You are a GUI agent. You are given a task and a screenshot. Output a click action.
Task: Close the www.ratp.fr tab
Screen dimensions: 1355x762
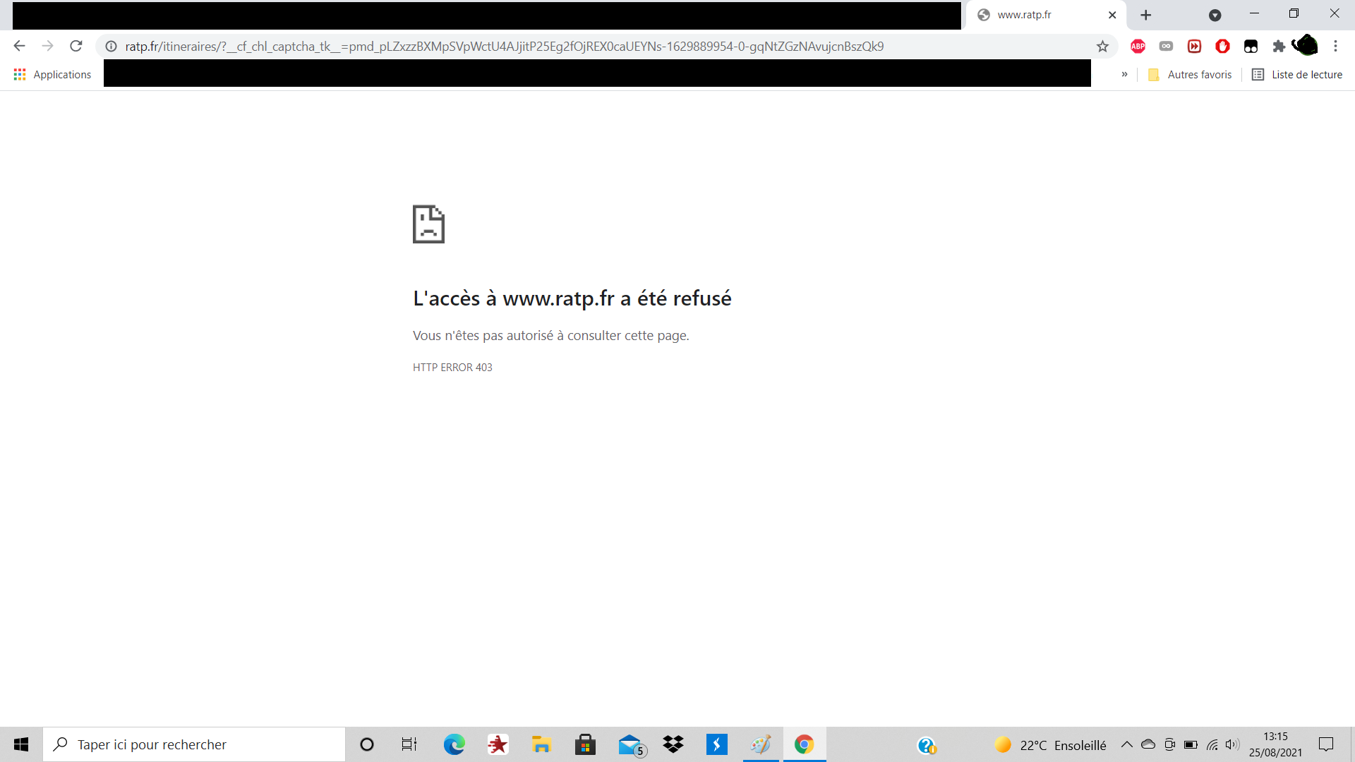1112,15
